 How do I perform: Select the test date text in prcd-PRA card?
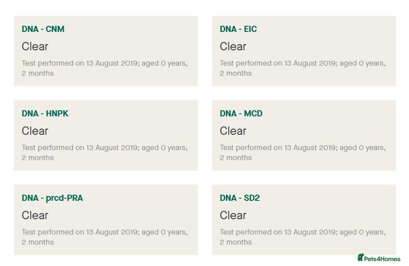point(105,237)
